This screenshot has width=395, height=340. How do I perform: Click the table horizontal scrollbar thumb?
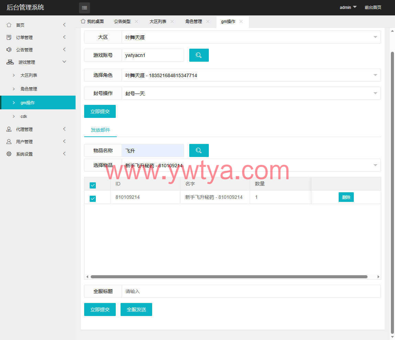(229, 277)
